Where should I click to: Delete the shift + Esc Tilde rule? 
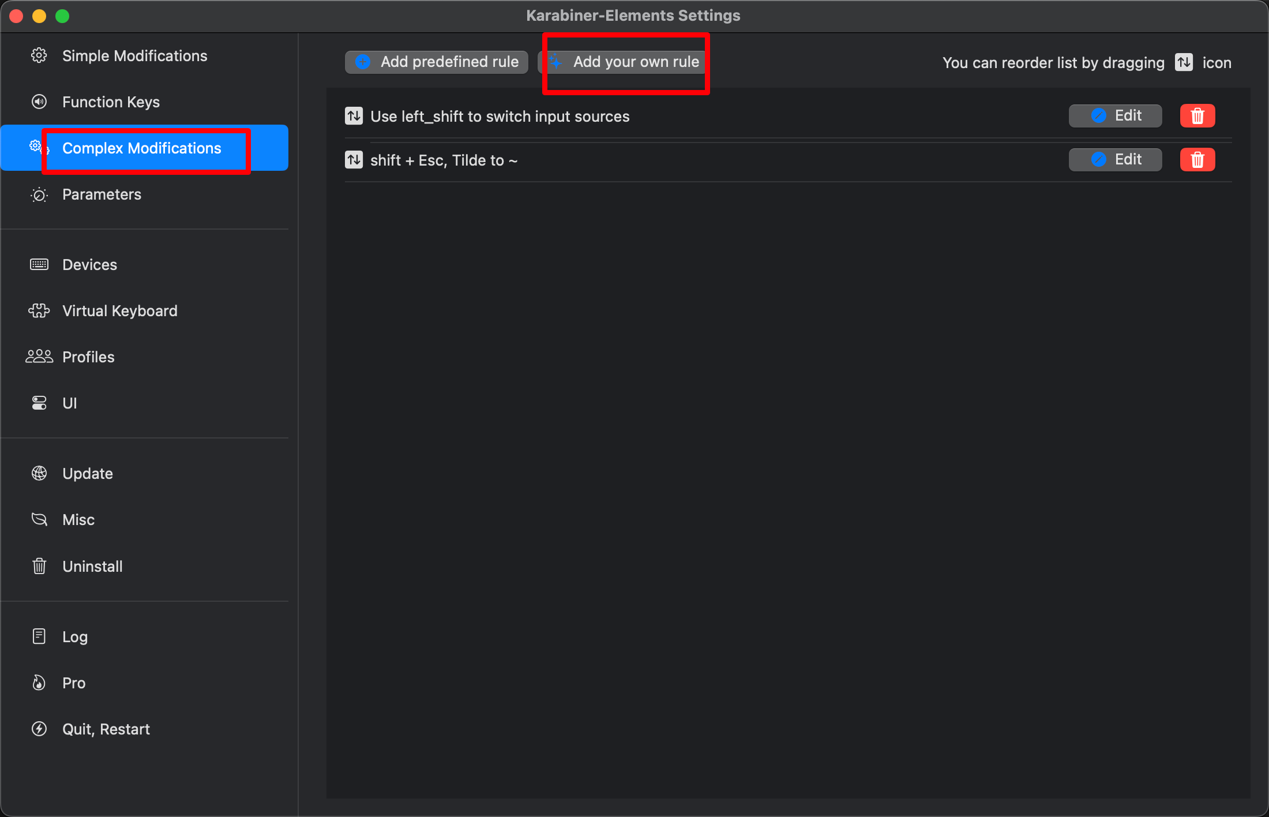click(1197, 160)
